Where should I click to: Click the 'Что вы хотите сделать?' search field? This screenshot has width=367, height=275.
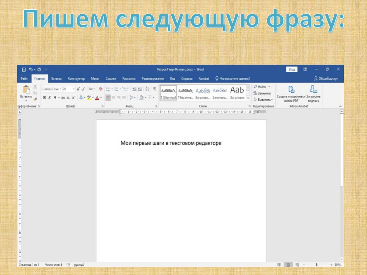234,79
